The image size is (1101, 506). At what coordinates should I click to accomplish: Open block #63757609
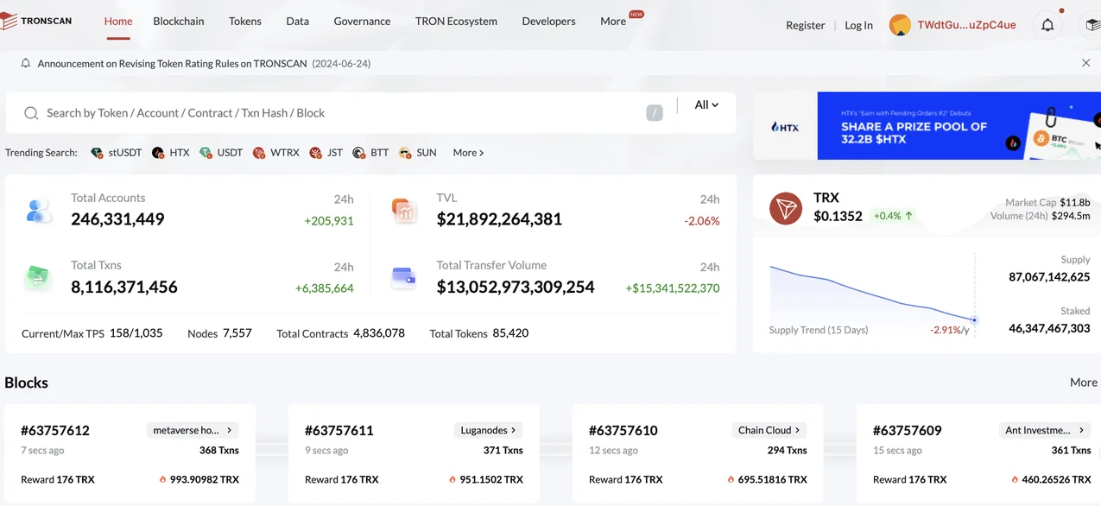pyautogui.click(x=907, y=430)
